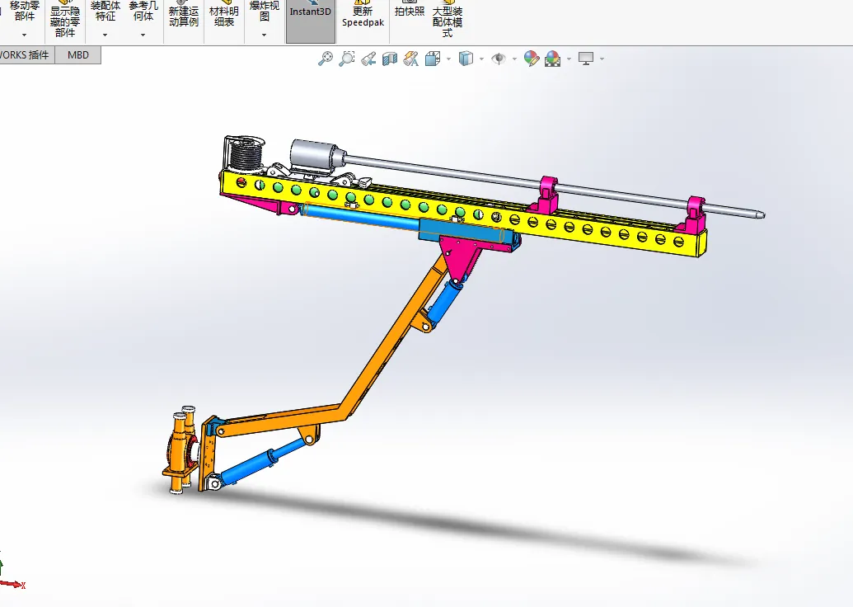Click the View Orientation cube icon
The width and height of the screenshot is (853, 607).
pos(431,59)
